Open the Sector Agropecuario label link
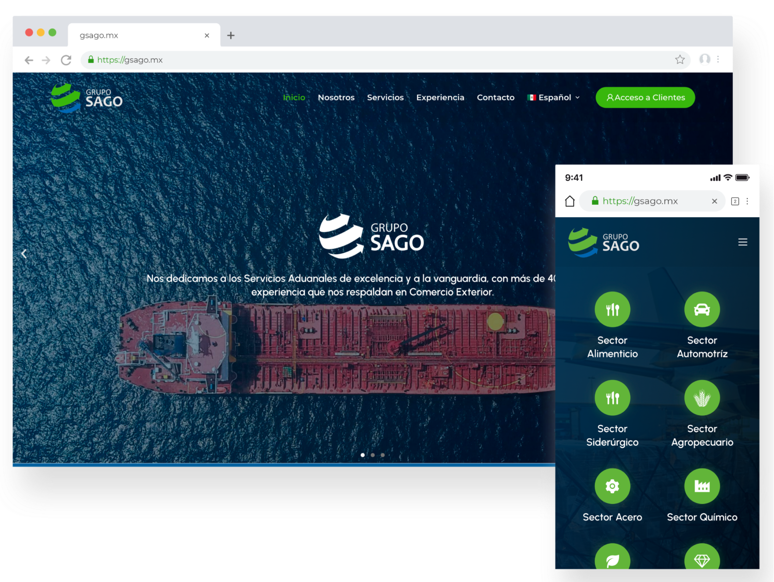The height and width of the screenshot is (582, 774). coord(702,436)
